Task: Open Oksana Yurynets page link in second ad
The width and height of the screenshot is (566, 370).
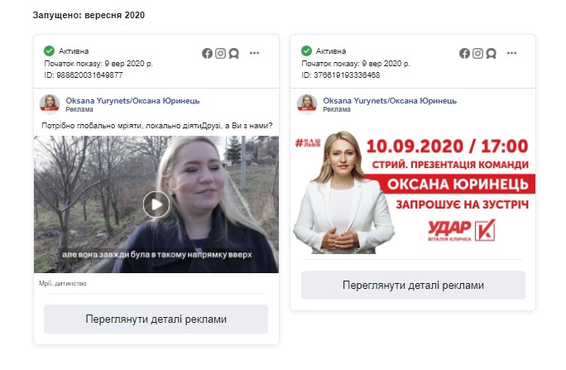Action: click(x=390, y=101)
